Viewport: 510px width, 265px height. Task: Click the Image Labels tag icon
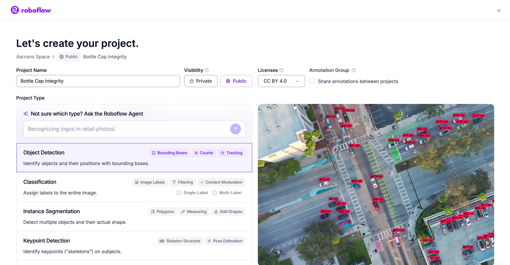click(137, 182)
